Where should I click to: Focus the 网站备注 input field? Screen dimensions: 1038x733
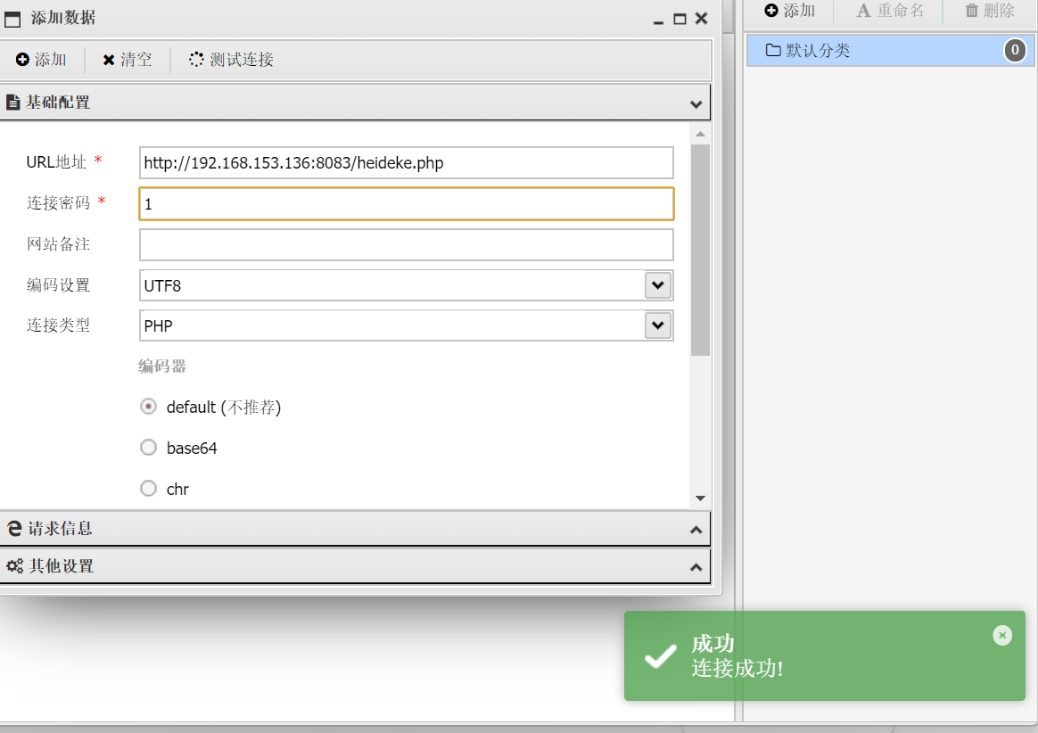pos(407,245)
